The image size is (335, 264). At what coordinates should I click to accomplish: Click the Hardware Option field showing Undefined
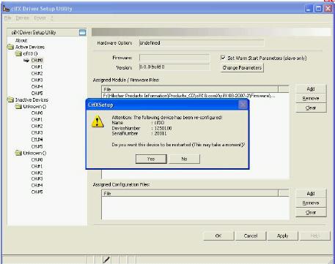click(x=202, y=43)
